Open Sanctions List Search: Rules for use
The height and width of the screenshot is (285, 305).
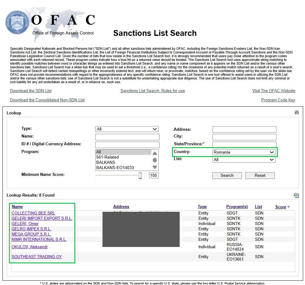pos(152,91)
